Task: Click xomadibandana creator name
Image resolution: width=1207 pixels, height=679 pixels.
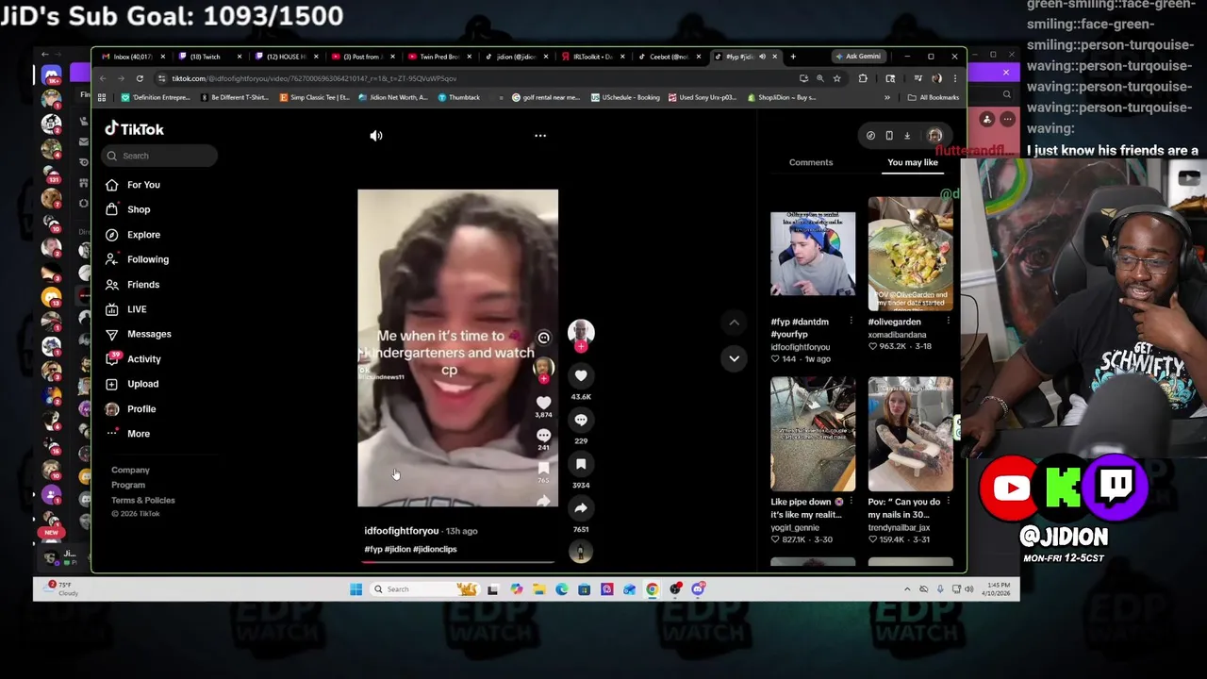Action: coord(897,335)
